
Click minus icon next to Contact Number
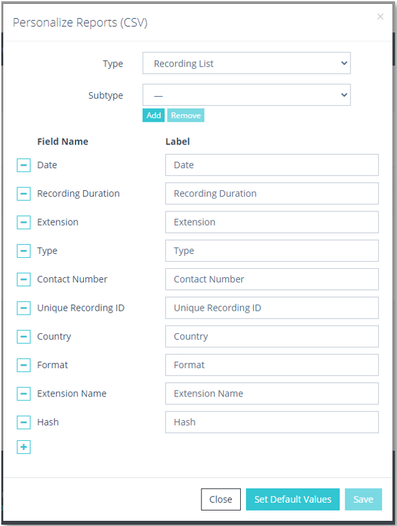pyautogui.click(x=23, y=279)
